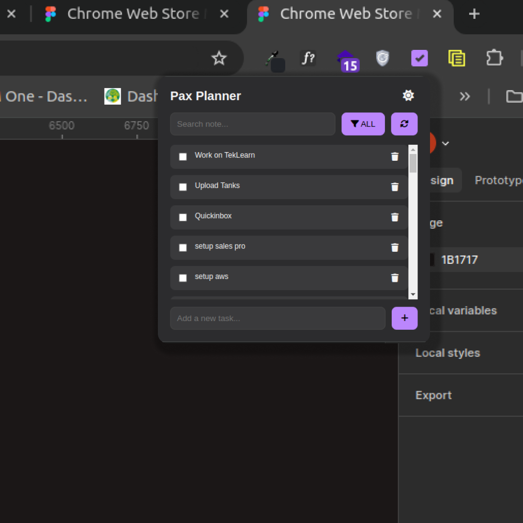This screenshot has height=523, width=523.
Task: Open the extension with 15 badge
Action: click(x=348, y=61)
